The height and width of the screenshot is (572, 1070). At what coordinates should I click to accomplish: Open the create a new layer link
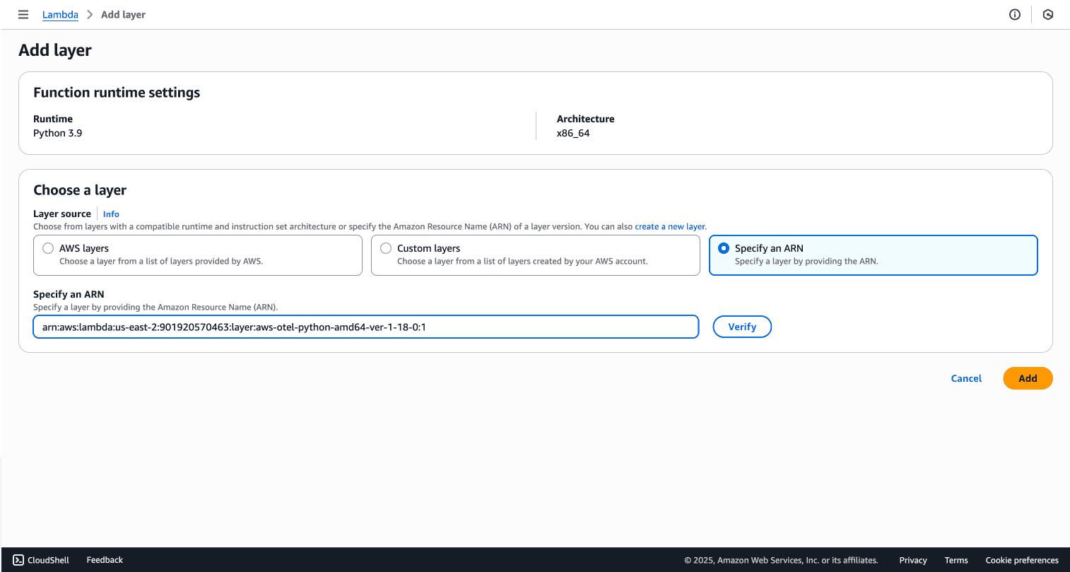coord(669,226)
